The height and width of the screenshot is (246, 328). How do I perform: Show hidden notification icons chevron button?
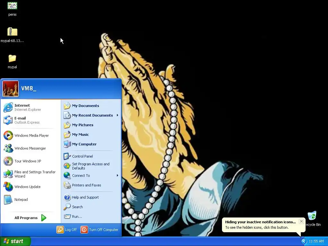[x=304, y=242]
